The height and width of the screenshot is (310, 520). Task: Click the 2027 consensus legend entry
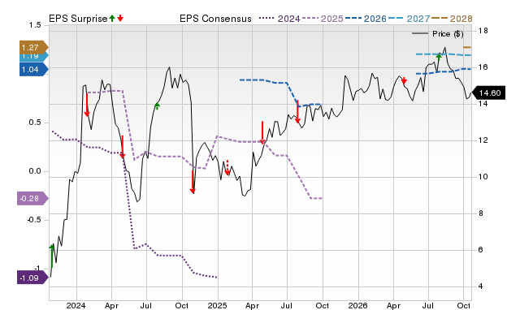coord(409,19)
